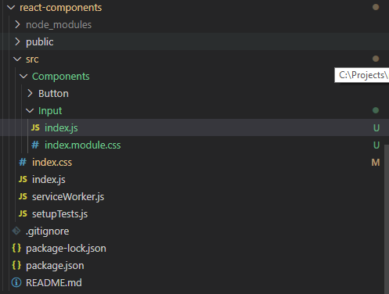Click the JS icon of Input index.js
The image size is (389, 294).
(x=35, y=127)
